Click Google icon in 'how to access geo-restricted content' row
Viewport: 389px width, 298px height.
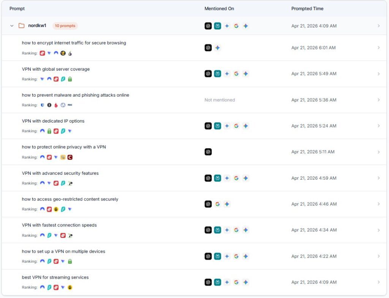pyautogui.click(x=218, y=204)
